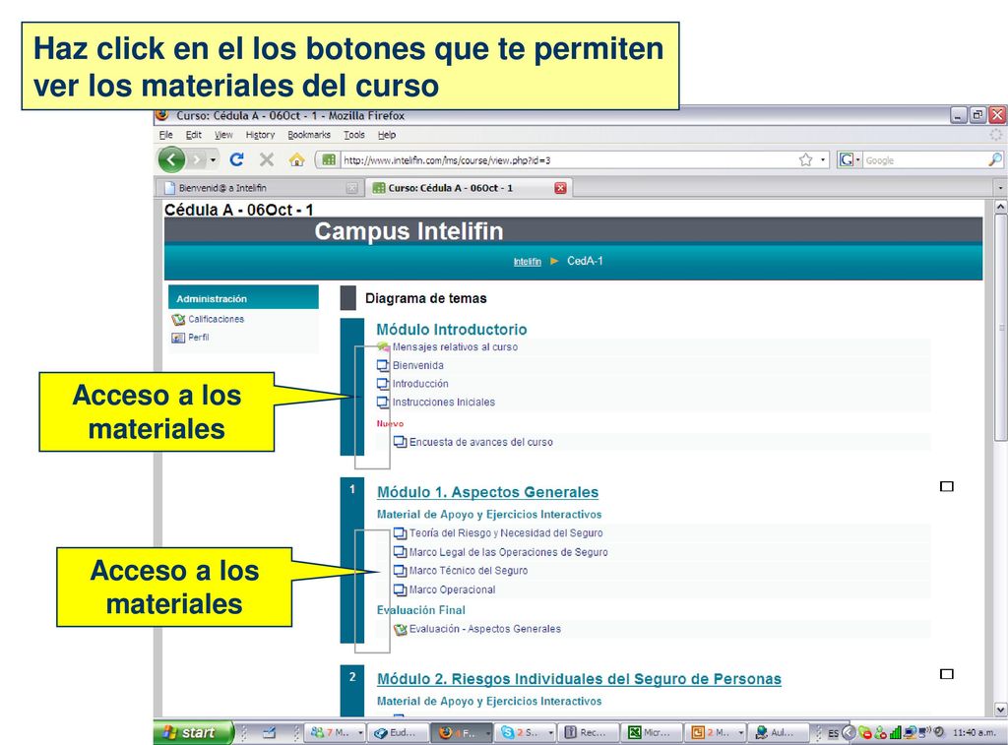Open the Tools menu
Image resolution: width=1008 pixels, height=745 pixels.
click(x=353, y=135)
